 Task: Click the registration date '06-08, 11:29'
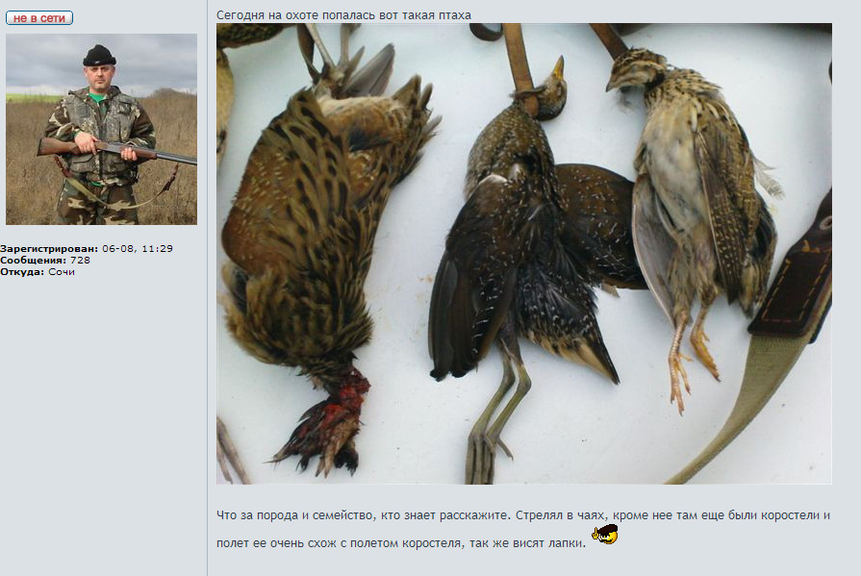tap(138, 249)
